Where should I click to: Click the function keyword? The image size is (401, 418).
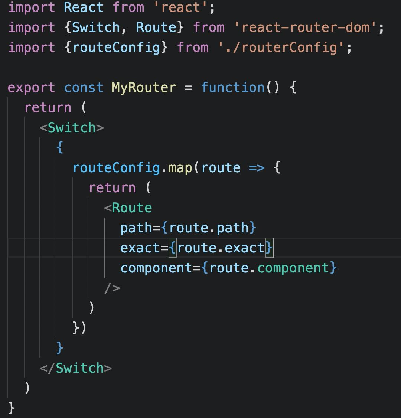pos(232,88)
